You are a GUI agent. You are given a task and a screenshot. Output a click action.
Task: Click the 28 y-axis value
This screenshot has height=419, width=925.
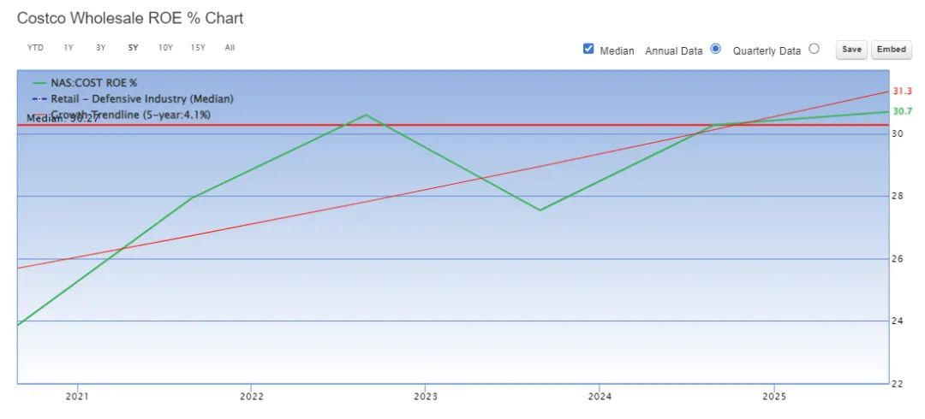898,196
